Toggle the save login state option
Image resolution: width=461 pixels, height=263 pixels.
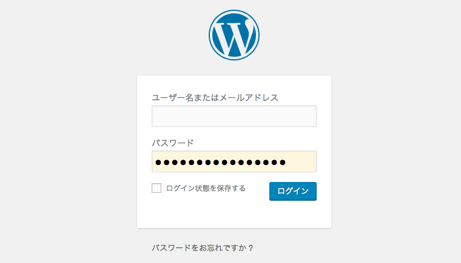click(156, 188)
